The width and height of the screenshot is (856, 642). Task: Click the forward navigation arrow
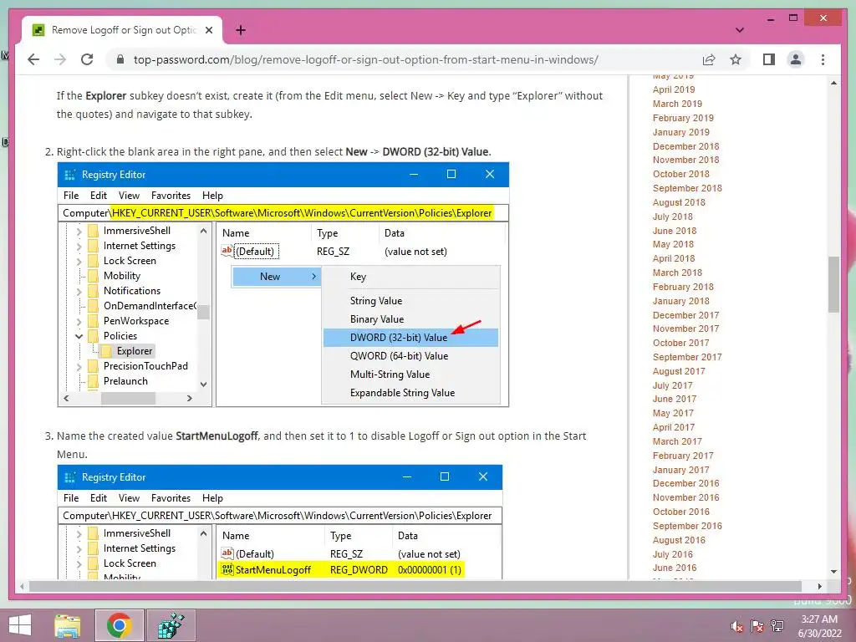60,59
